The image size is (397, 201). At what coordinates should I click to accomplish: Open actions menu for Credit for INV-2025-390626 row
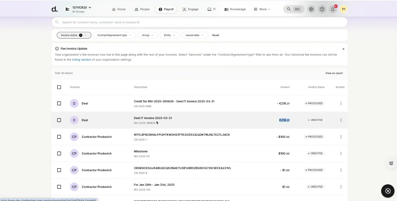(x=341, y=103)
